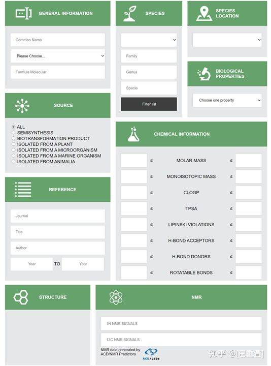Click the NMR atom icon
Screen dimensions: 271x366
116,297
